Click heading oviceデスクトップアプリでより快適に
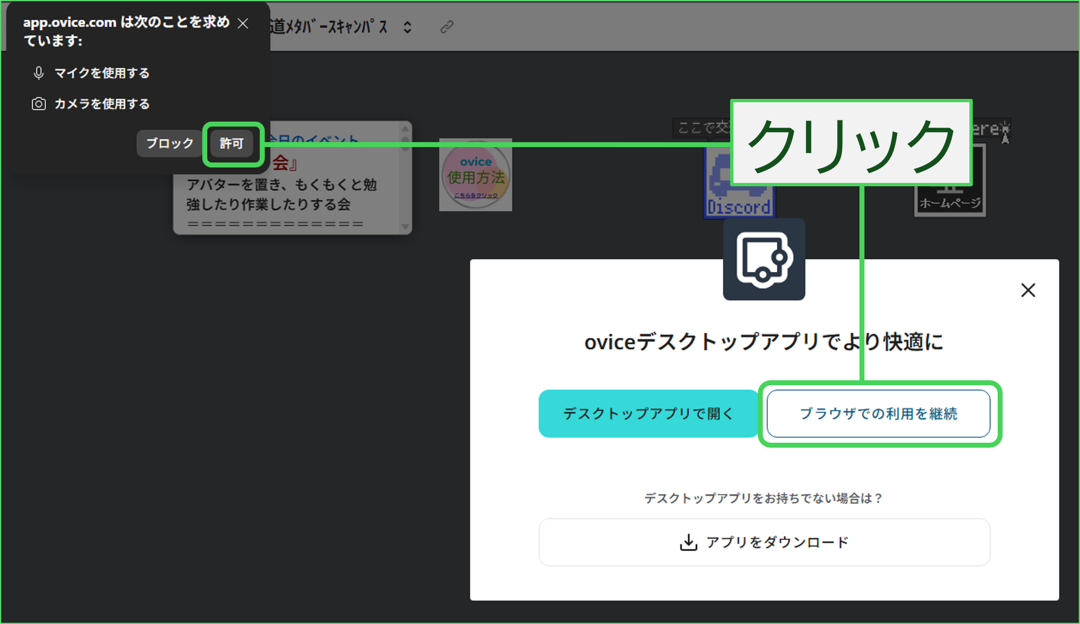This screenshot has height=624, width=1080. (x=764, y=342)
